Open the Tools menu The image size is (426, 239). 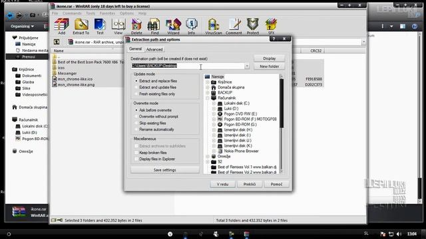91,13
